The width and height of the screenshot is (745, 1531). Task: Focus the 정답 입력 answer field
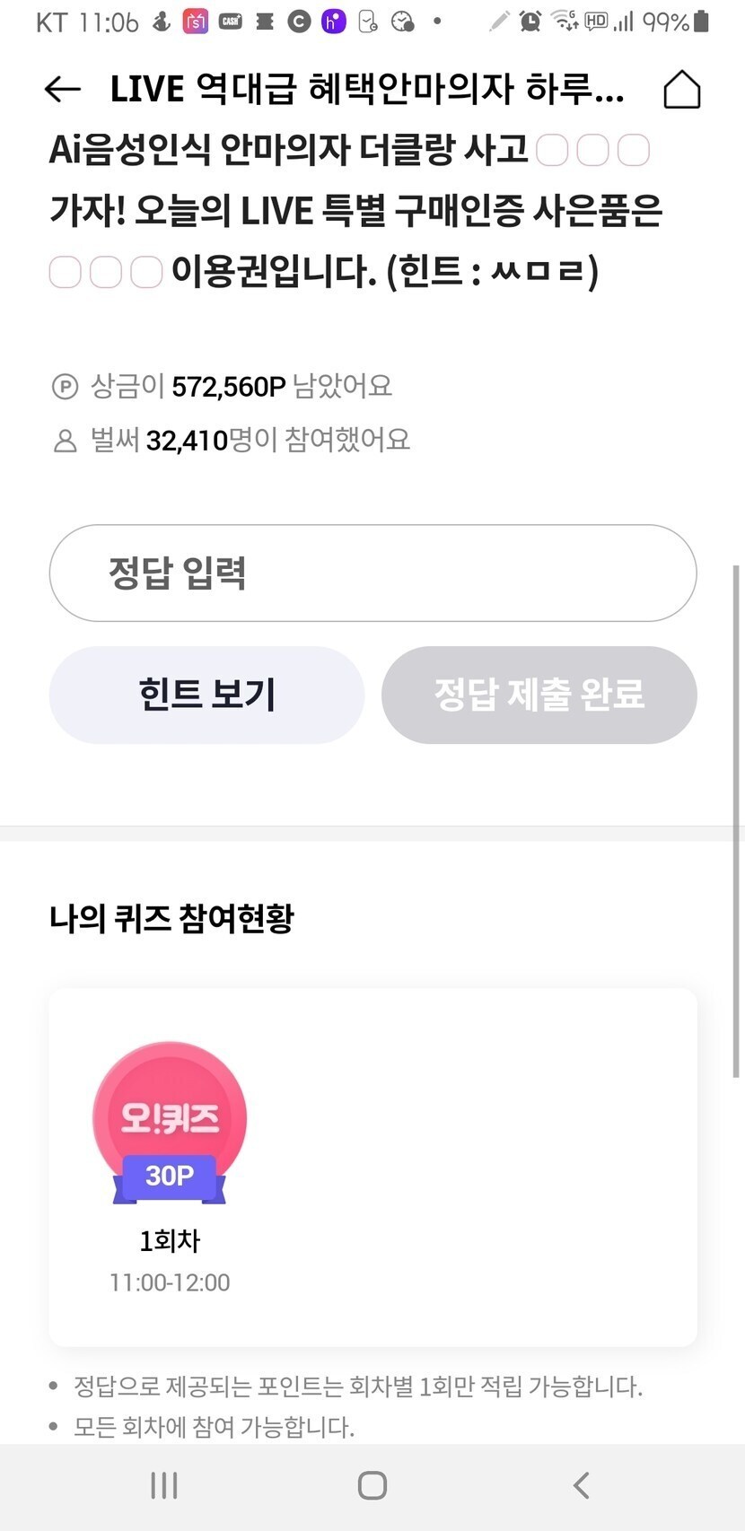pyautogui.click(x=372, y=573)
